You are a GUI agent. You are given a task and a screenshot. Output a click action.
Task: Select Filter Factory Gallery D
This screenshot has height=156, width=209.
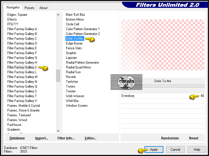(x=22, y=43)
